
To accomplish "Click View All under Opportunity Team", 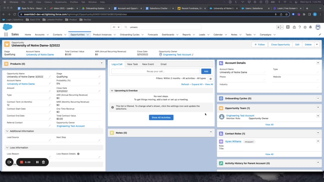I will (269, 125).
